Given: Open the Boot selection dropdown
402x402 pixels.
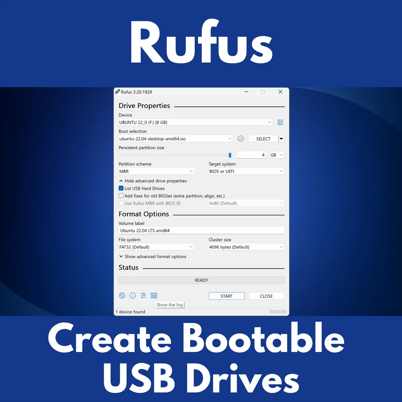Looking at the screenshot, I should 175,139.
